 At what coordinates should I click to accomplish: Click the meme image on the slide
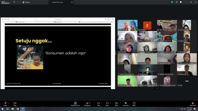click(x=30, y=57)
